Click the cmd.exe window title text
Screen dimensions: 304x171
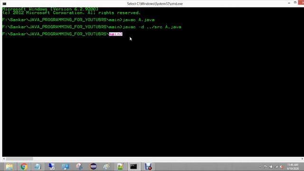(155, 3)
